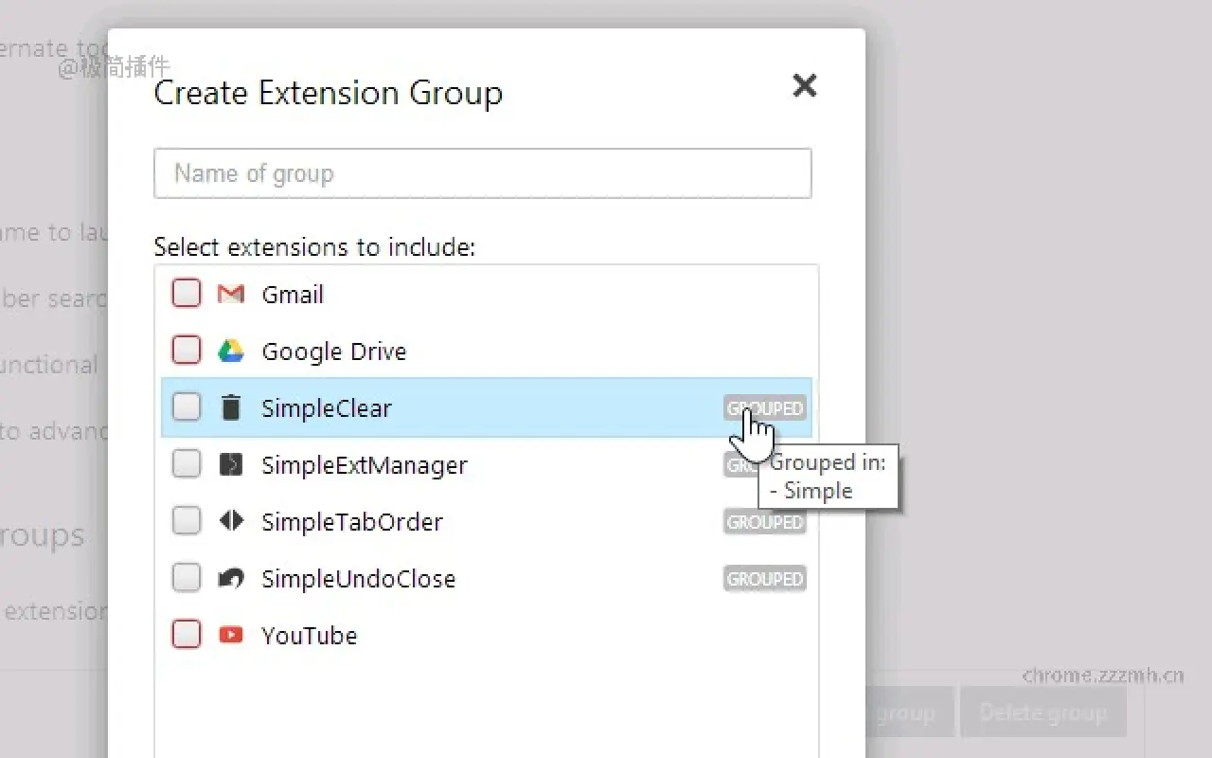Click the Gmail extension icon
Image resolution: width=1212 pixels, height=758 pixels.
[231, 294]
